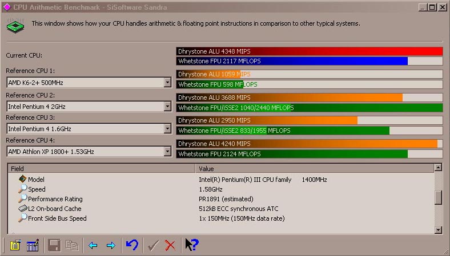This screenshot has width=450, height=256.
Task: Open Reference CPU 1 dropdown arrow
Action: point(167,83)
